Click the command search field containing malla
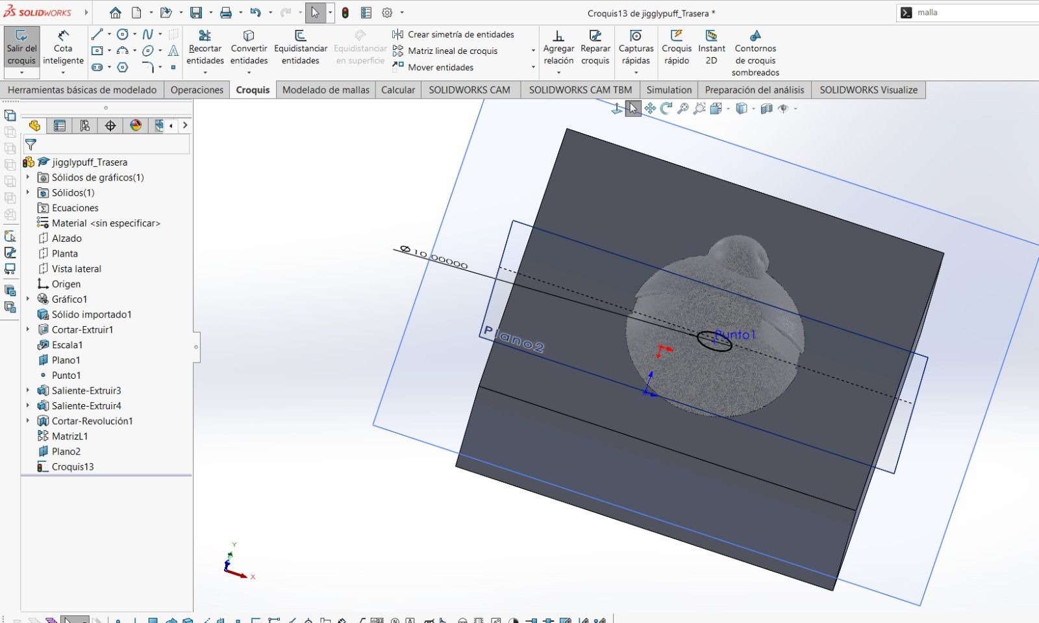The image size is (1039, 623). [x=968, y=12]
